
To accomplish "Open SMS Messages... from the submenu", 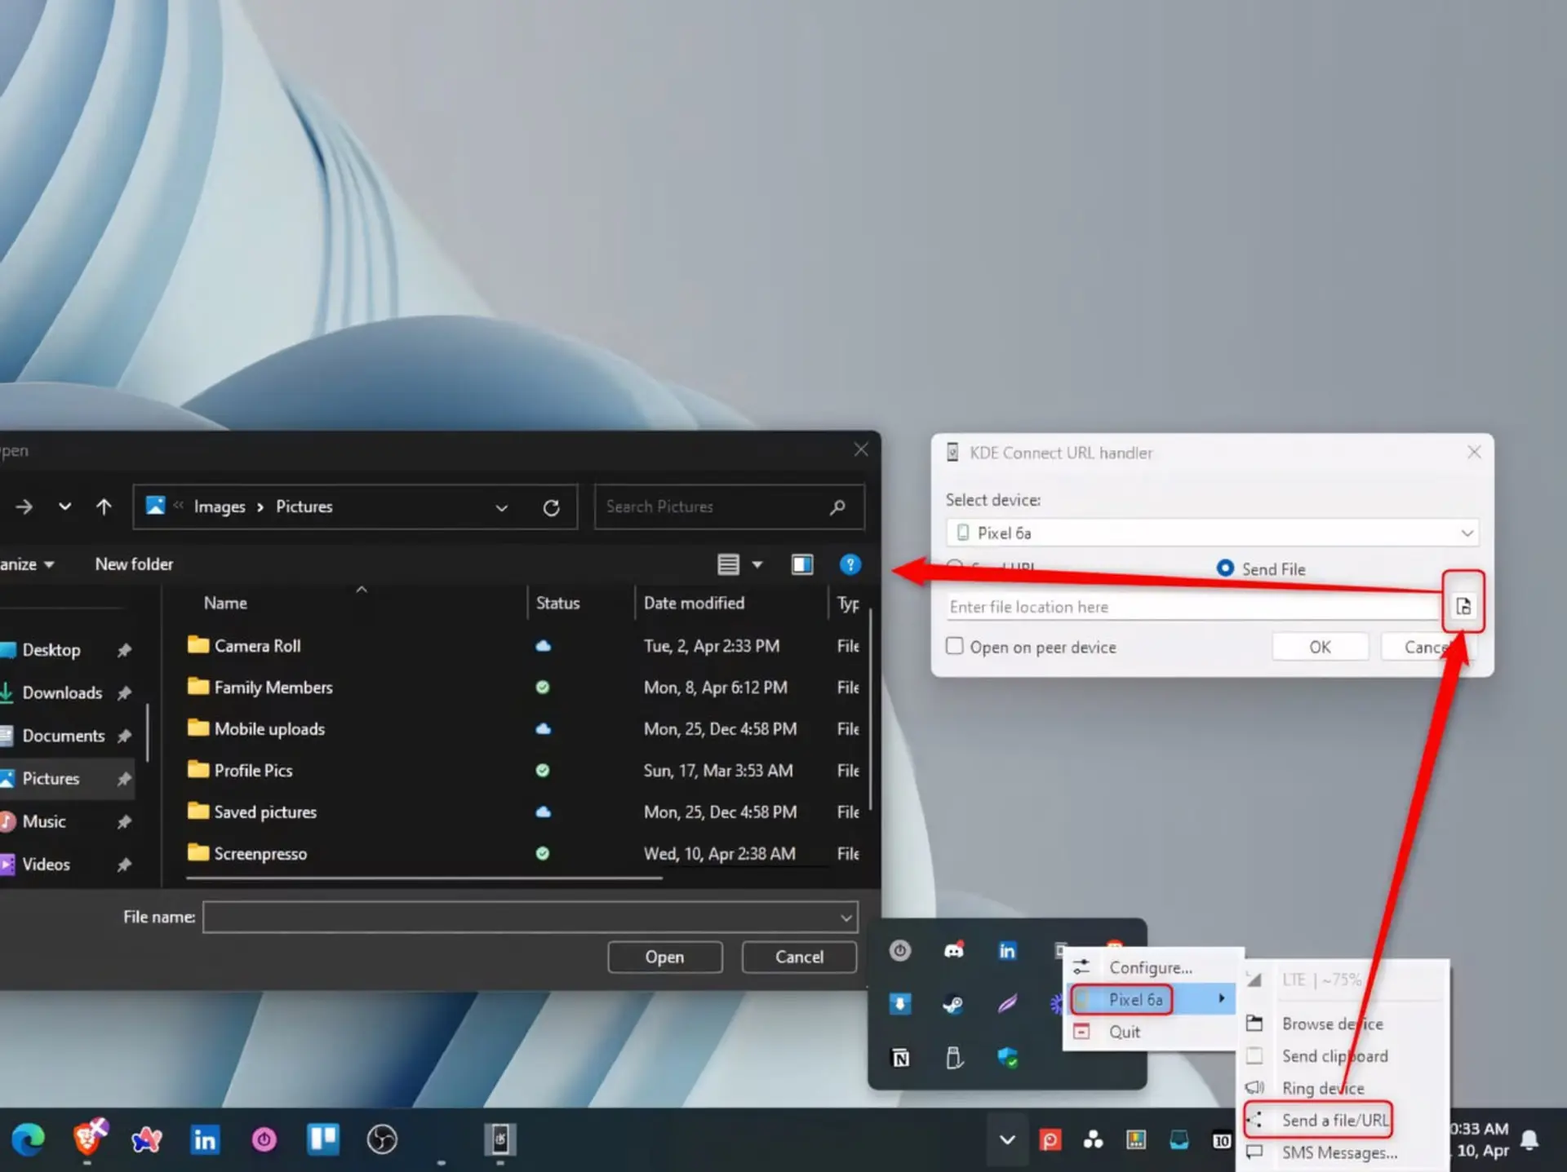I will 1339,1152.
